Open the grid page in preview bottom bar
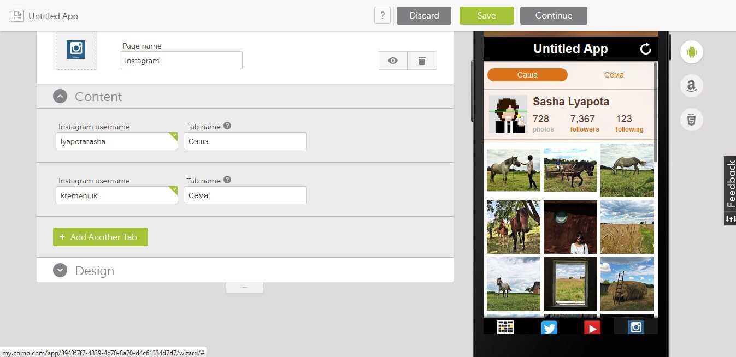The height and width of the screenshot is (357, 736). click(505, 326)
